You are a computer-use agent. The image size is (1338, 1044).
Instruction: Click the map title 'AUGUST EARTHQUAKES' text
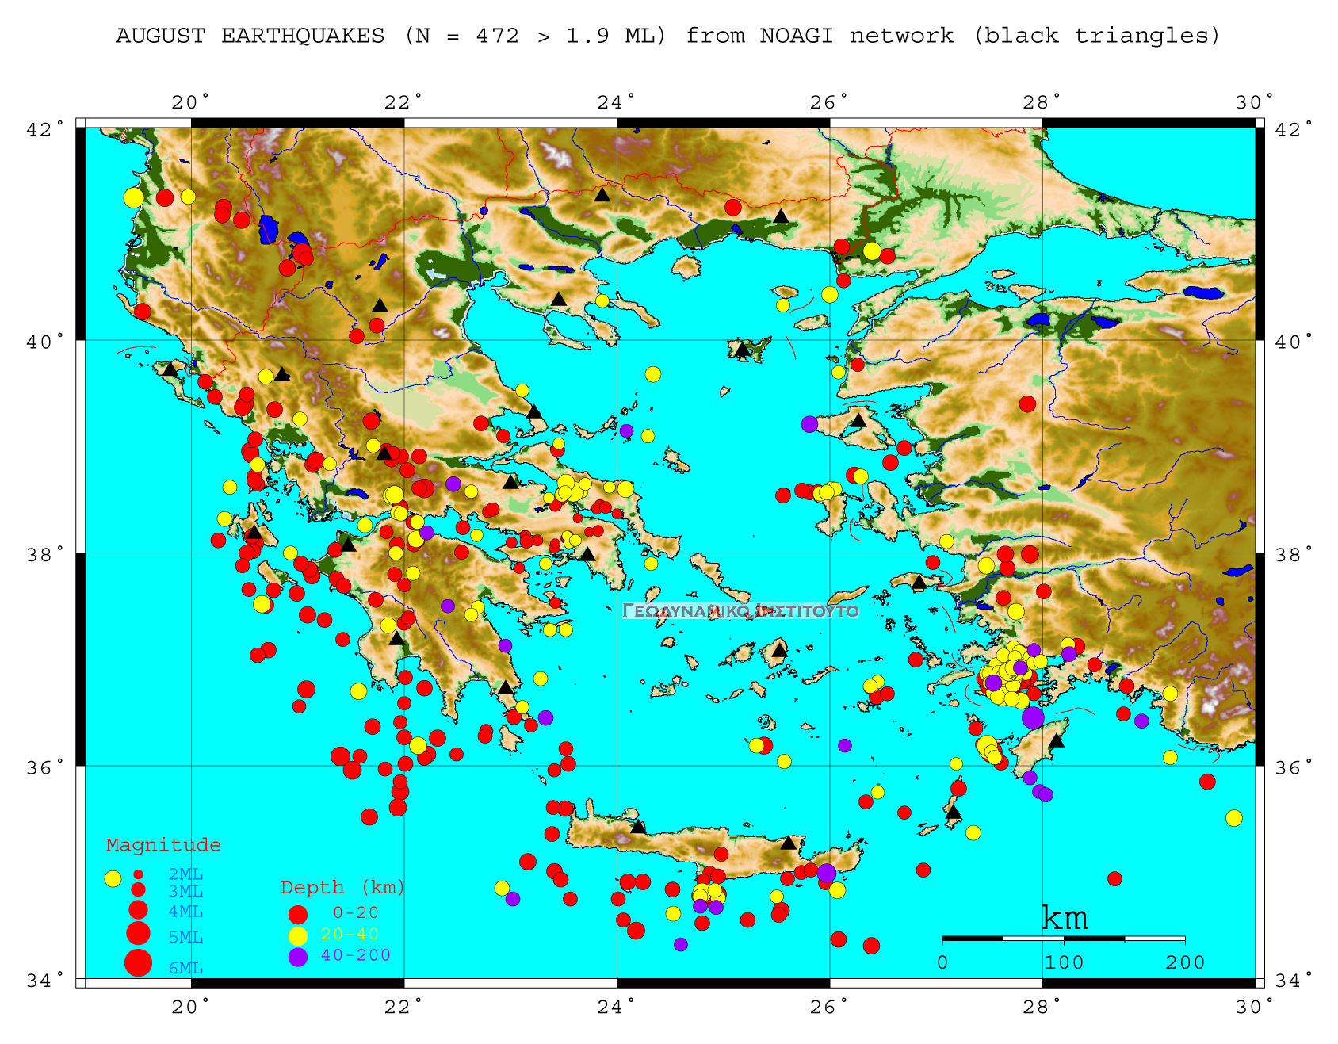pos(250,36)
